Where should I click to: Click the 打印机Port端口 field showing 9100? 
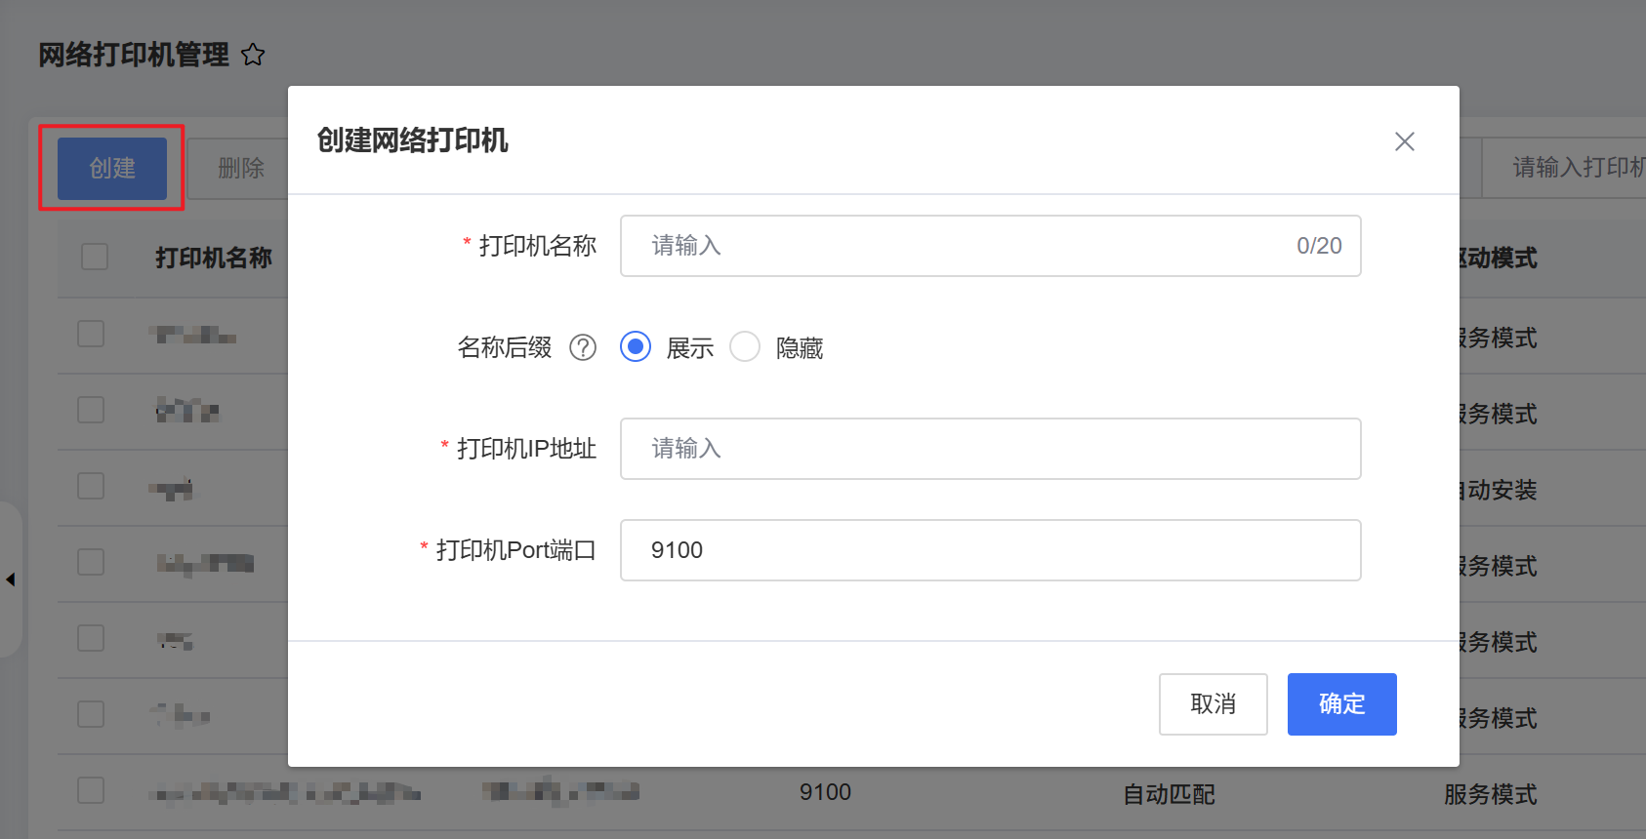tap(990, 550)
